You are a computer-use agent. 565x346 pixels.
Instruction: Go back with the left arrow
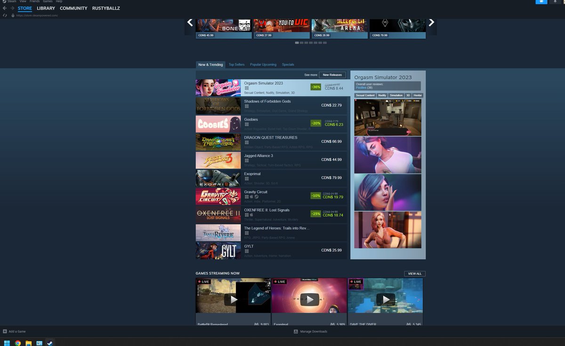5,8
